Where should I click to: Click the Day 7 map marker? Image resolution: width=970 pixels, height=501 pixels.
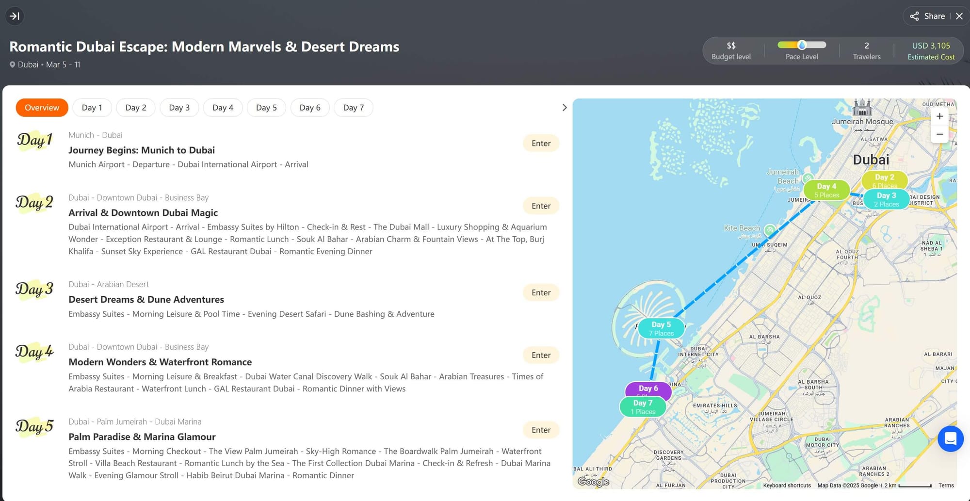643,407
